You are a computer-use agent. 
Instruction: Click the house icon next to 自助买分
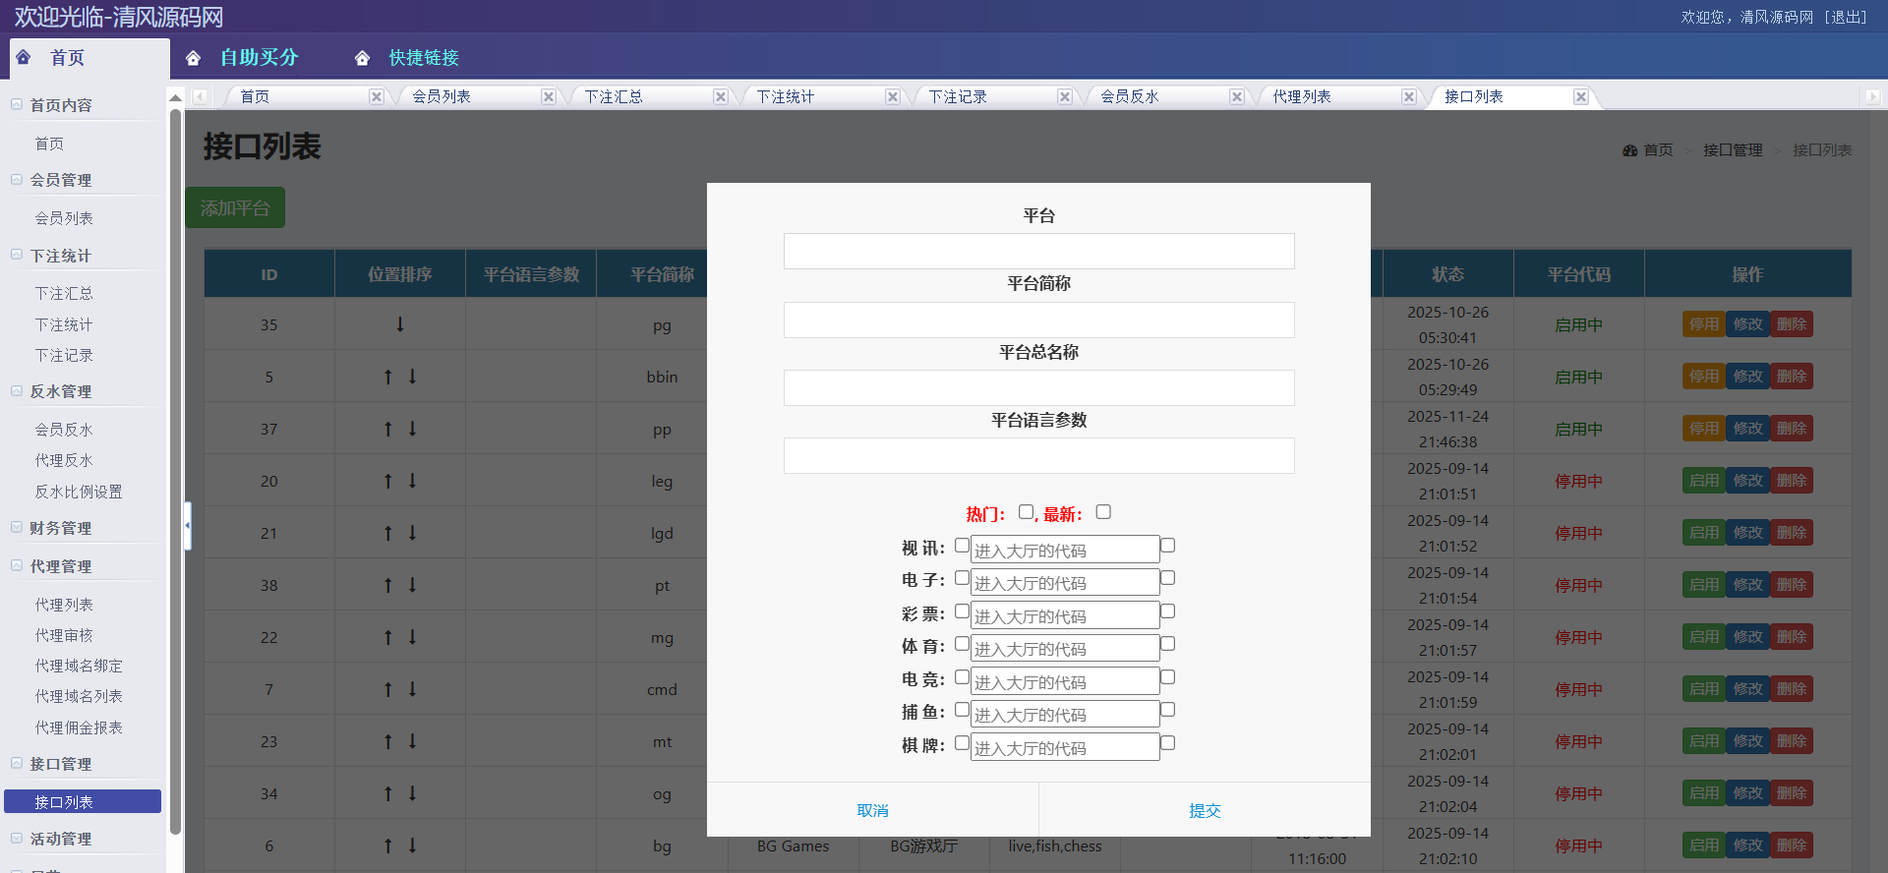click(x=194, y=58)
